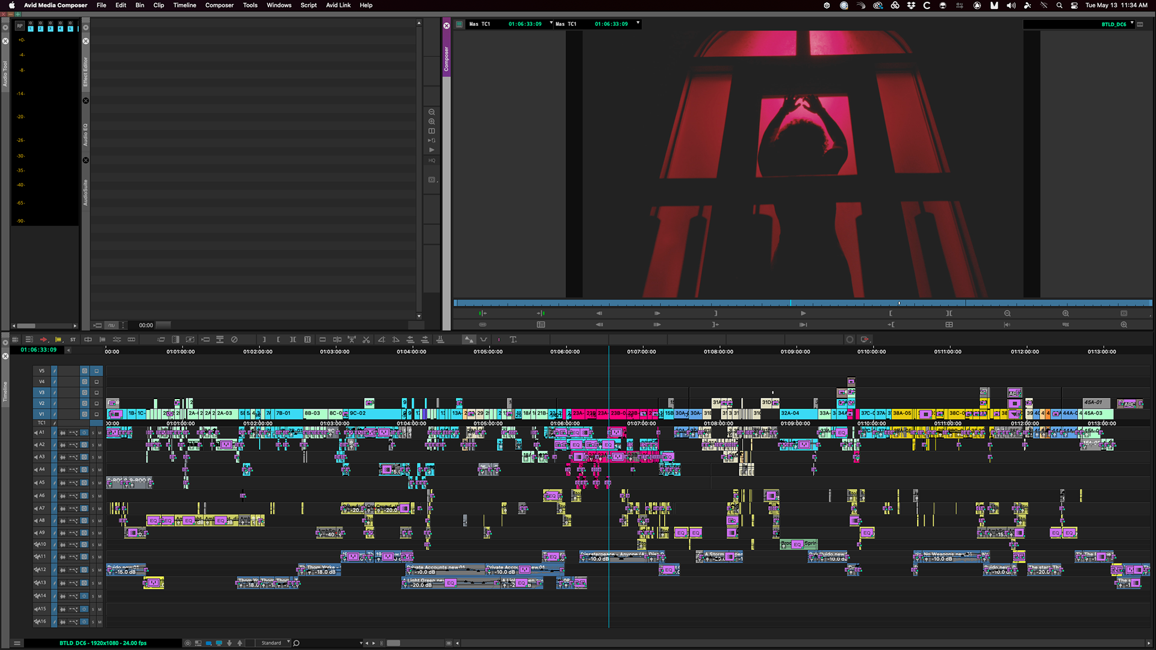Open the Composer menu in the menu bar

coord(219,5)
